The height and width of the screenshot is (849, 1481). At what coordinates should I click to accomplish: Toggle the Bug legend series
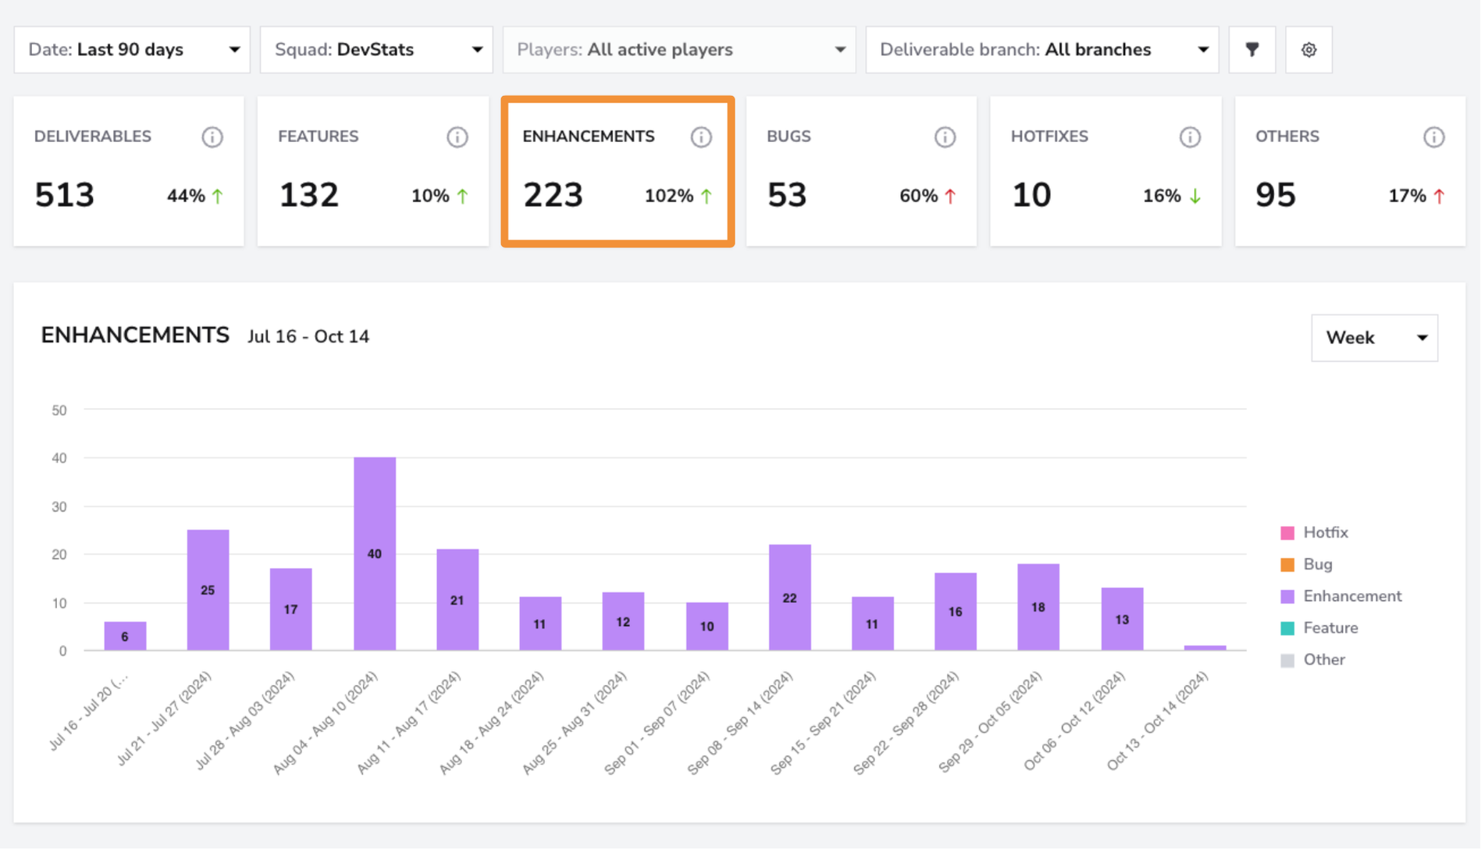pos(1307,564)
